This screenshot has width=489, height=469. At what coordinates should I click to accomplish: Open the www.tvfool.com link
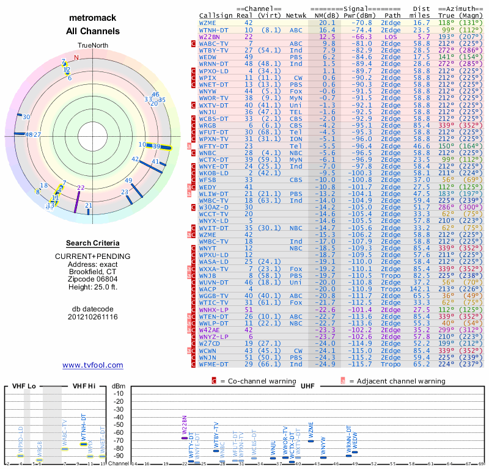click(93, 365)
